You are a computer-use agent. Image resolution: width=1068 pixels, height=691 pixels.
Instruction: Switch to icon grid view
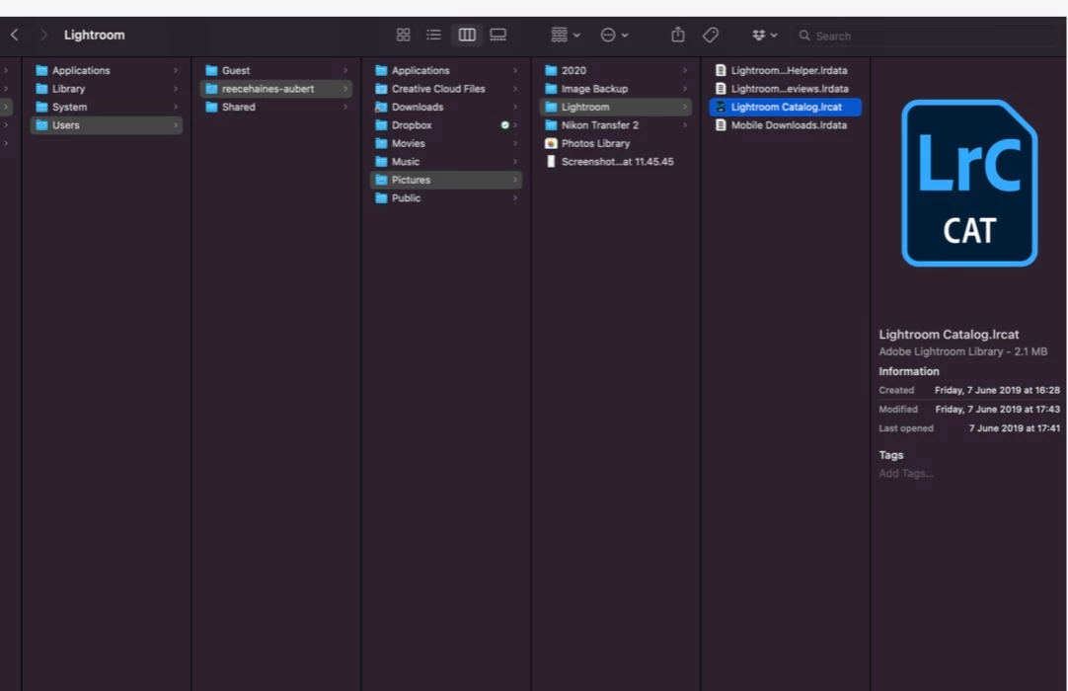(404, 35)
